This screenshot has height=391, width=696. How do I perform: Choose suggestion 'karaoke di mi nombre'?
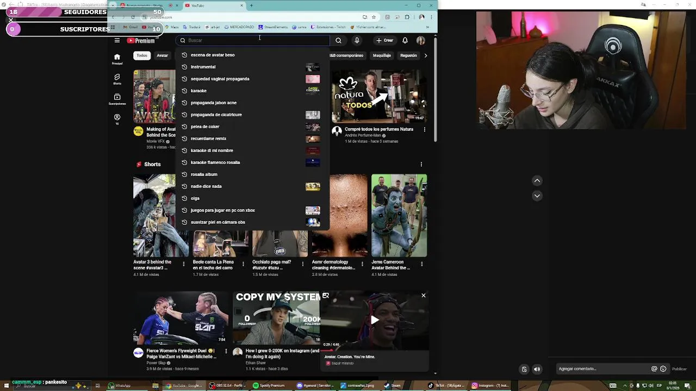tap(252, 150)
